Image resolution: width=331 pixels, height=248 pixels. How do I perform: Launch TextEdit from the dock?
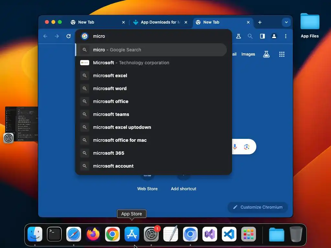point(171,234)
